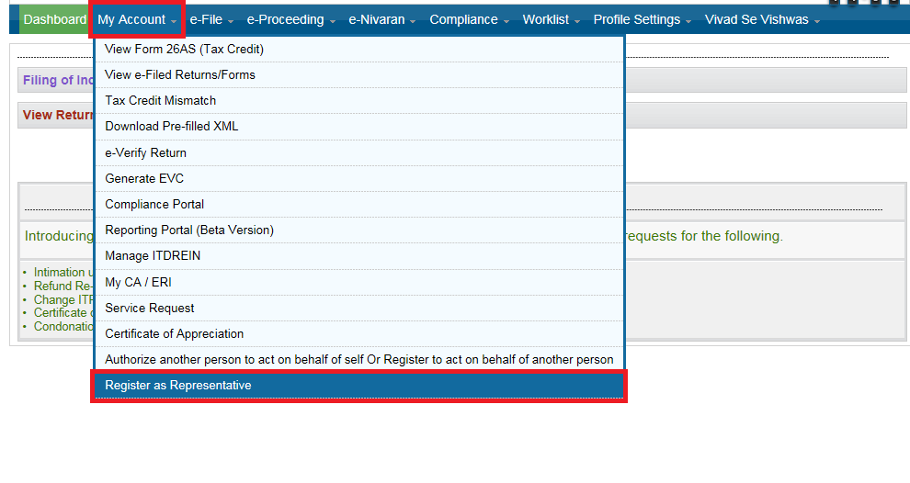Open Reporting Portal (Beta Version)
Screen dimensions: 910x483
coord(359,230)
